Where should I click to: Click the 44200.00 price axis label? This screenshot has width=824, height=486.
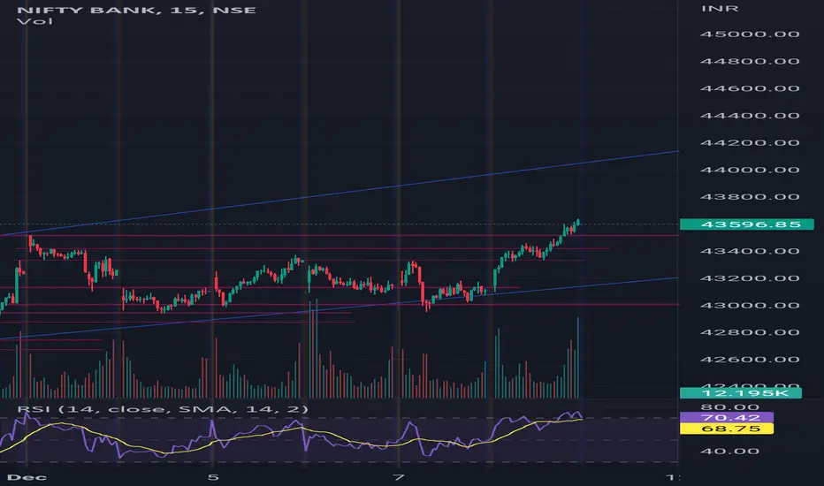click(x=750, y=143)
